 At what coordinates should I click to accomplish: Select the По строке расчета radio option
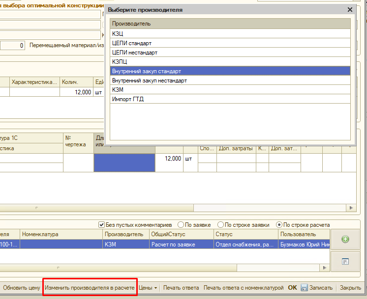pyautogui.click(x=279, y=225)
